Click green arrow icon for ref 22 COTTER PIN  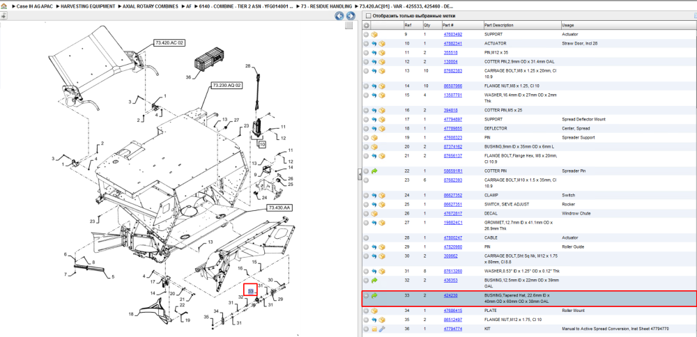click(374, 171)
